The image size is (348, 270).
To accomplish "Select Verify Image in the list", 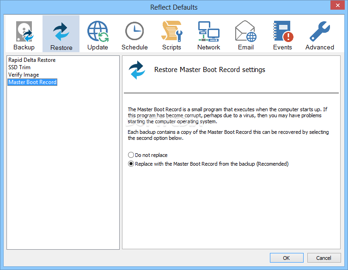I will point(24,75).
